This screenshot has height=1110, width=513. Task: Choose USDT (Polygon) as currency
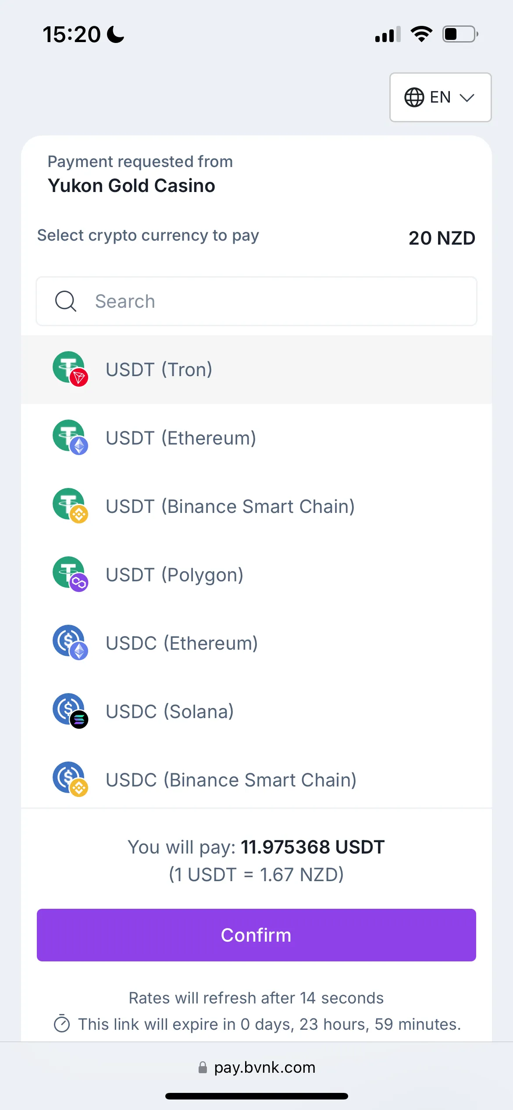click(175, 575)
